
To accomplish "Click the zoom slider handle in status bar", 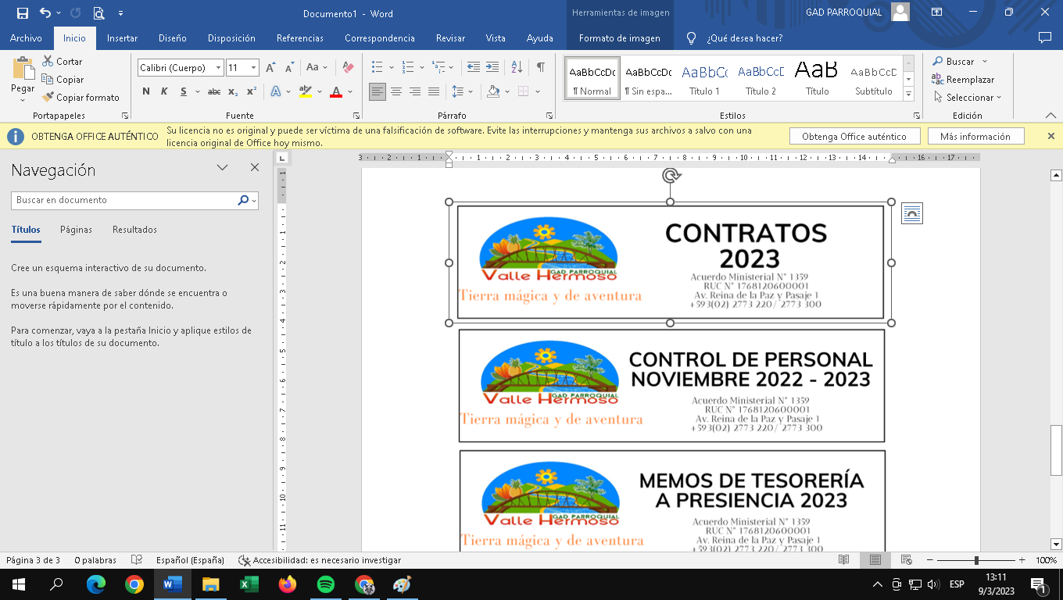I will click(x=976, y=560).
